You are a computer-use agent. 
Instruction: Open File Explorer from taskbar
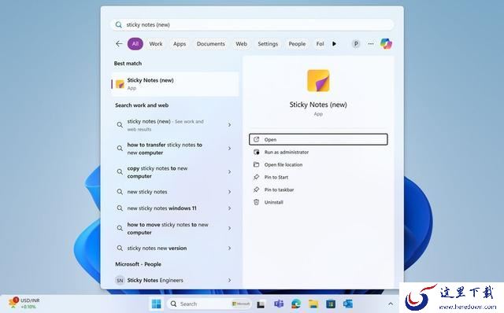313,304
